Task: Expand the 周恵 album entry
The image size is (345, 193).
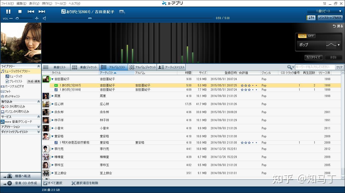Action: tap(52, 96)
